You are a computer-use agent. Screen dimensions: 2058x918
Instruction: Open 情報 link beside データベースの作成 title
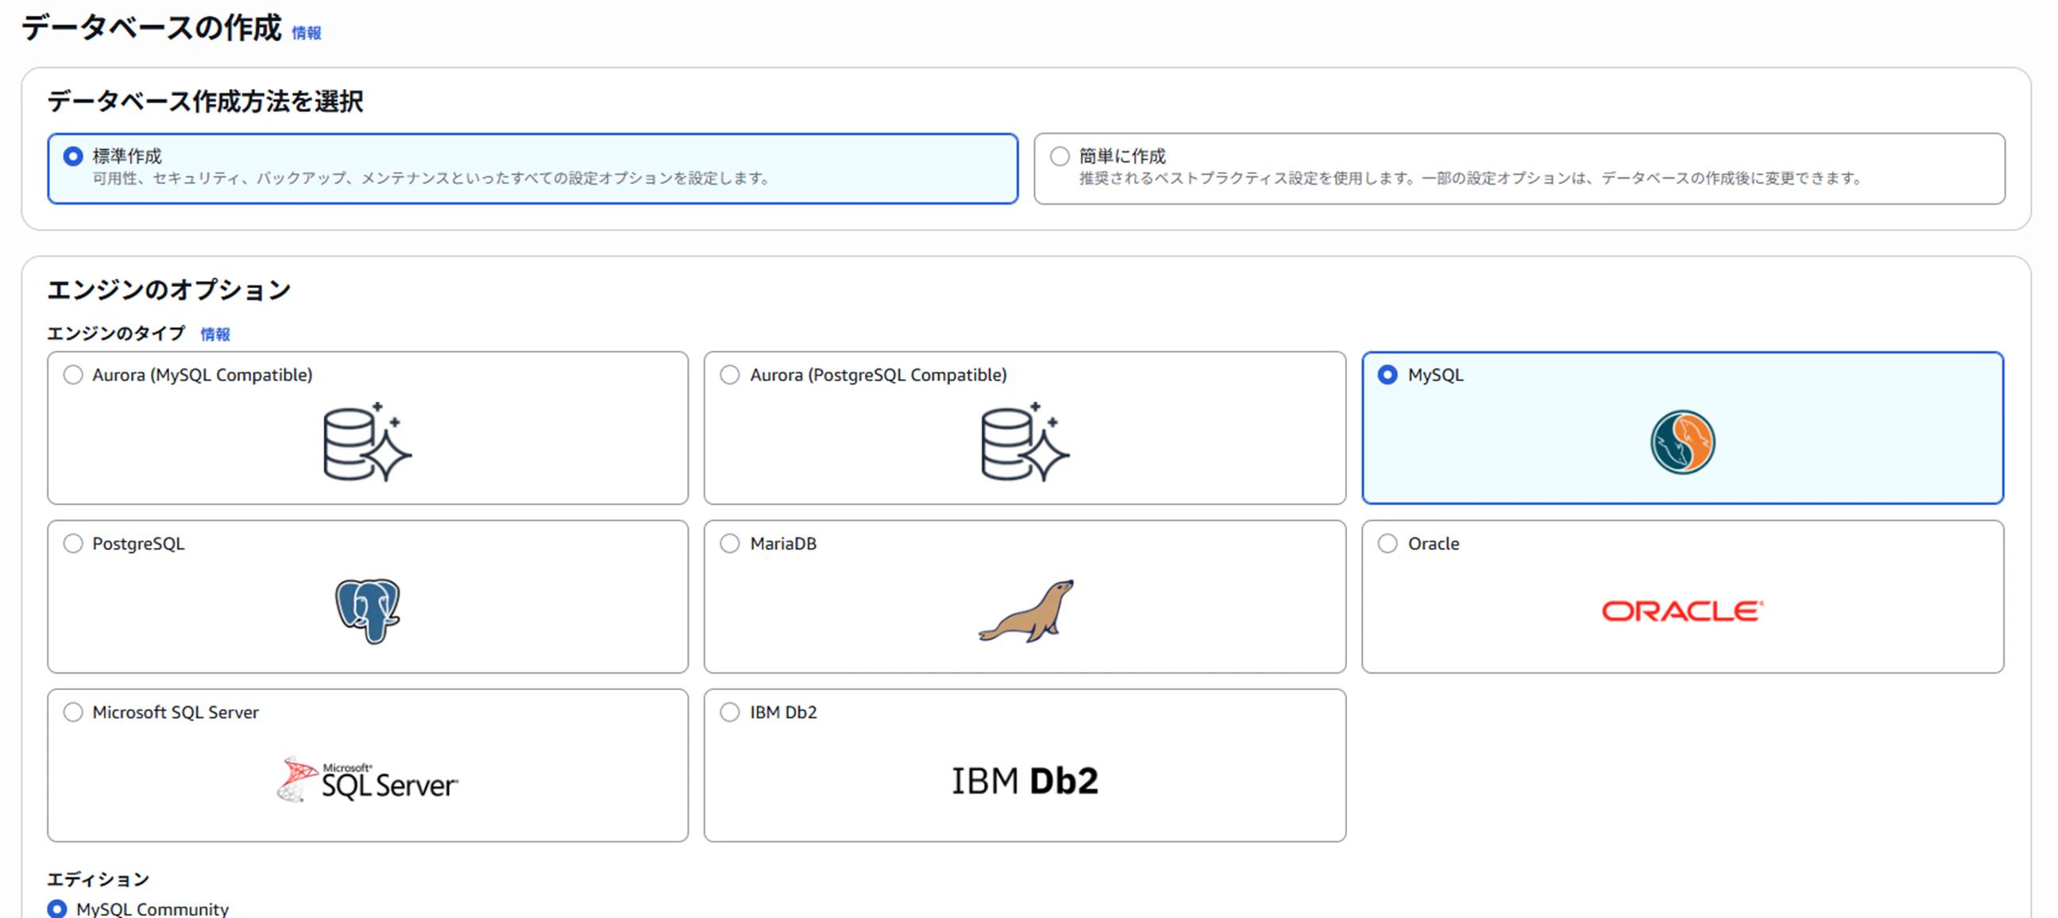click(306, 33)
